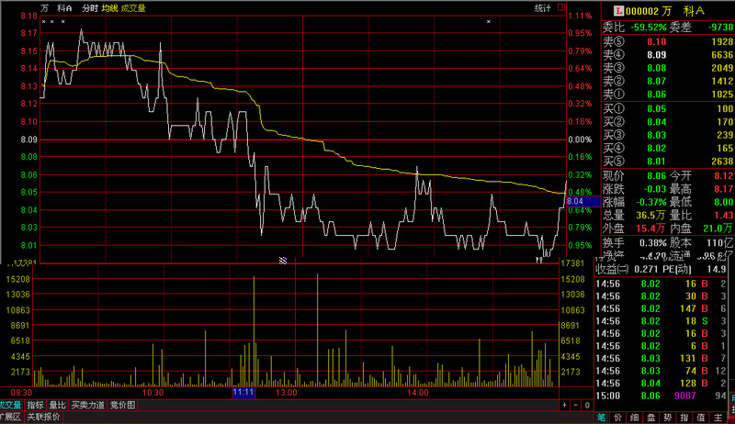Click the highlighted 11:11 time marker
The width and height of the screenshot is (735, 424).
pos(243,392)
